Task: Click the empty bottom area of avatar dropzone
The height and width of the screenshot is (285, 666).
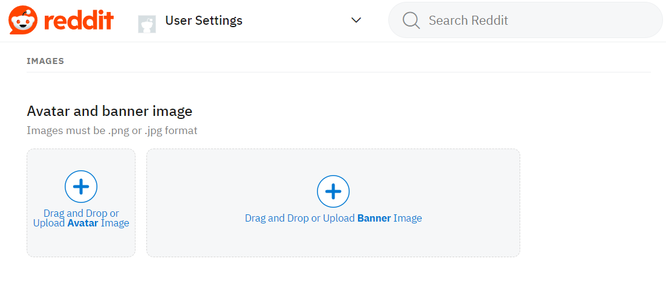Action: [81, 245]
